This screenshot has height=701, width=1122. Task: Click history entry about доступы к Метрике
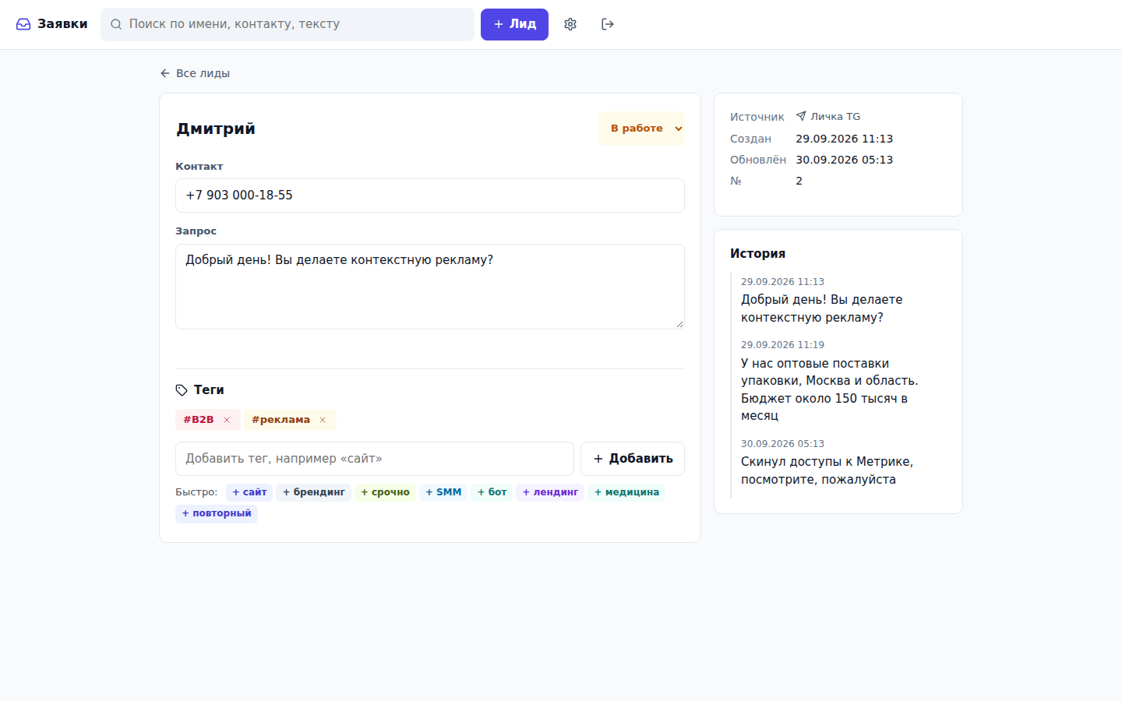tap(827, 470)
